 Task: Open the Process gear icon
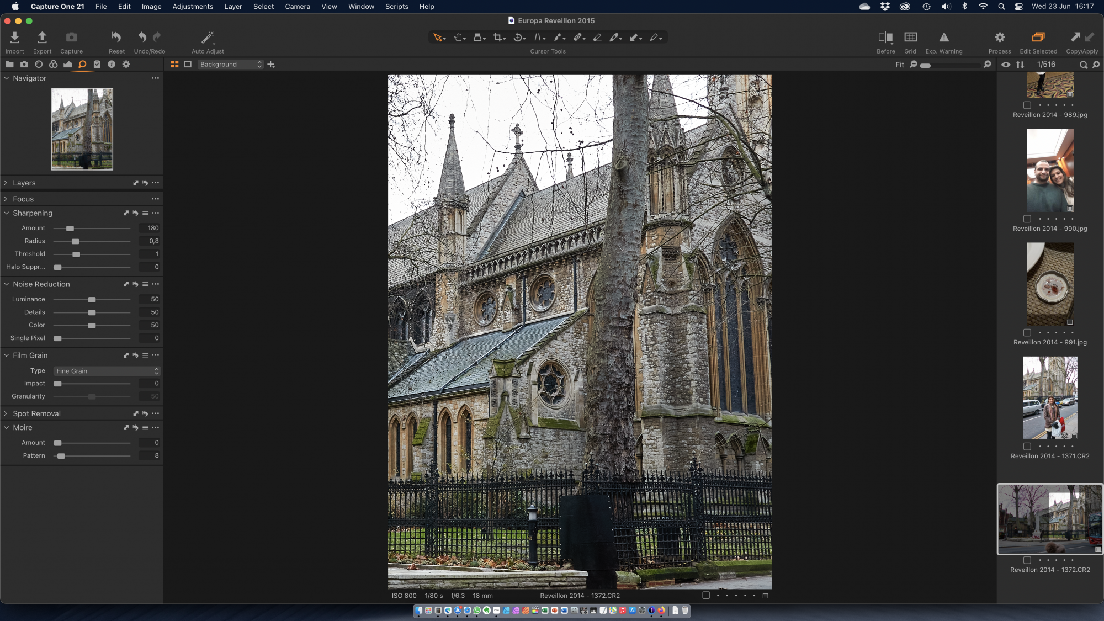click(x=1000, y=38)
